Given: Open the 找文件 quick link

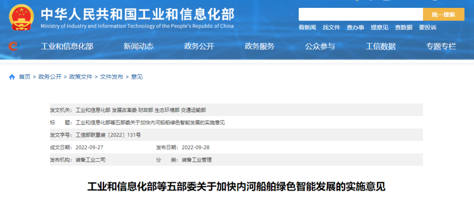Looking at the screenshot, I should [331, 28].
